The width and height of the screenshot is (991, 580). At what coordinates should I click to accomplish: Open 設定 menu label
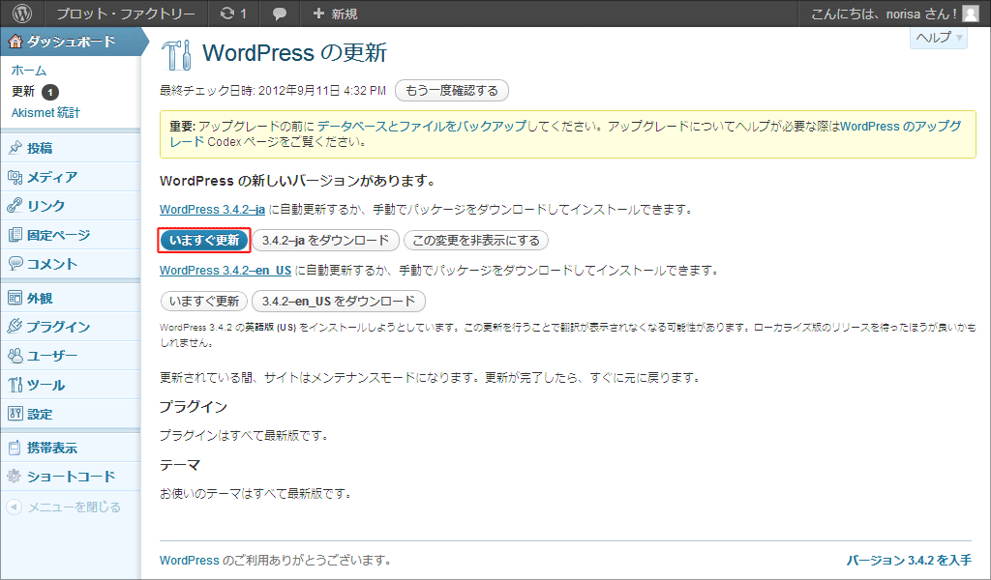(x=39, y=414)
